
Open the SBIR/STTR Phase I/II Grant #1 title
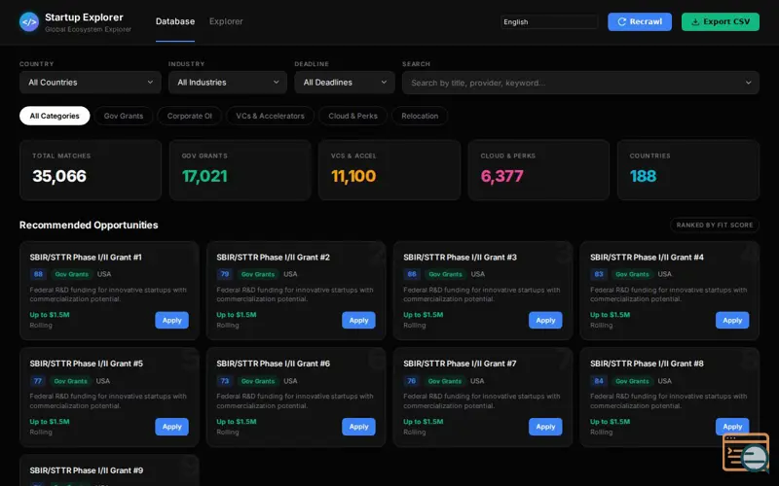(x=86, y=257)
